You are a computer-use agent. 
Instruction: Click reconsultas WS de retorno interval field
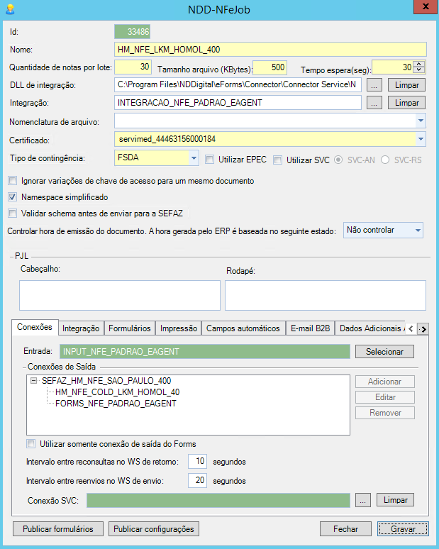(197, 461)
